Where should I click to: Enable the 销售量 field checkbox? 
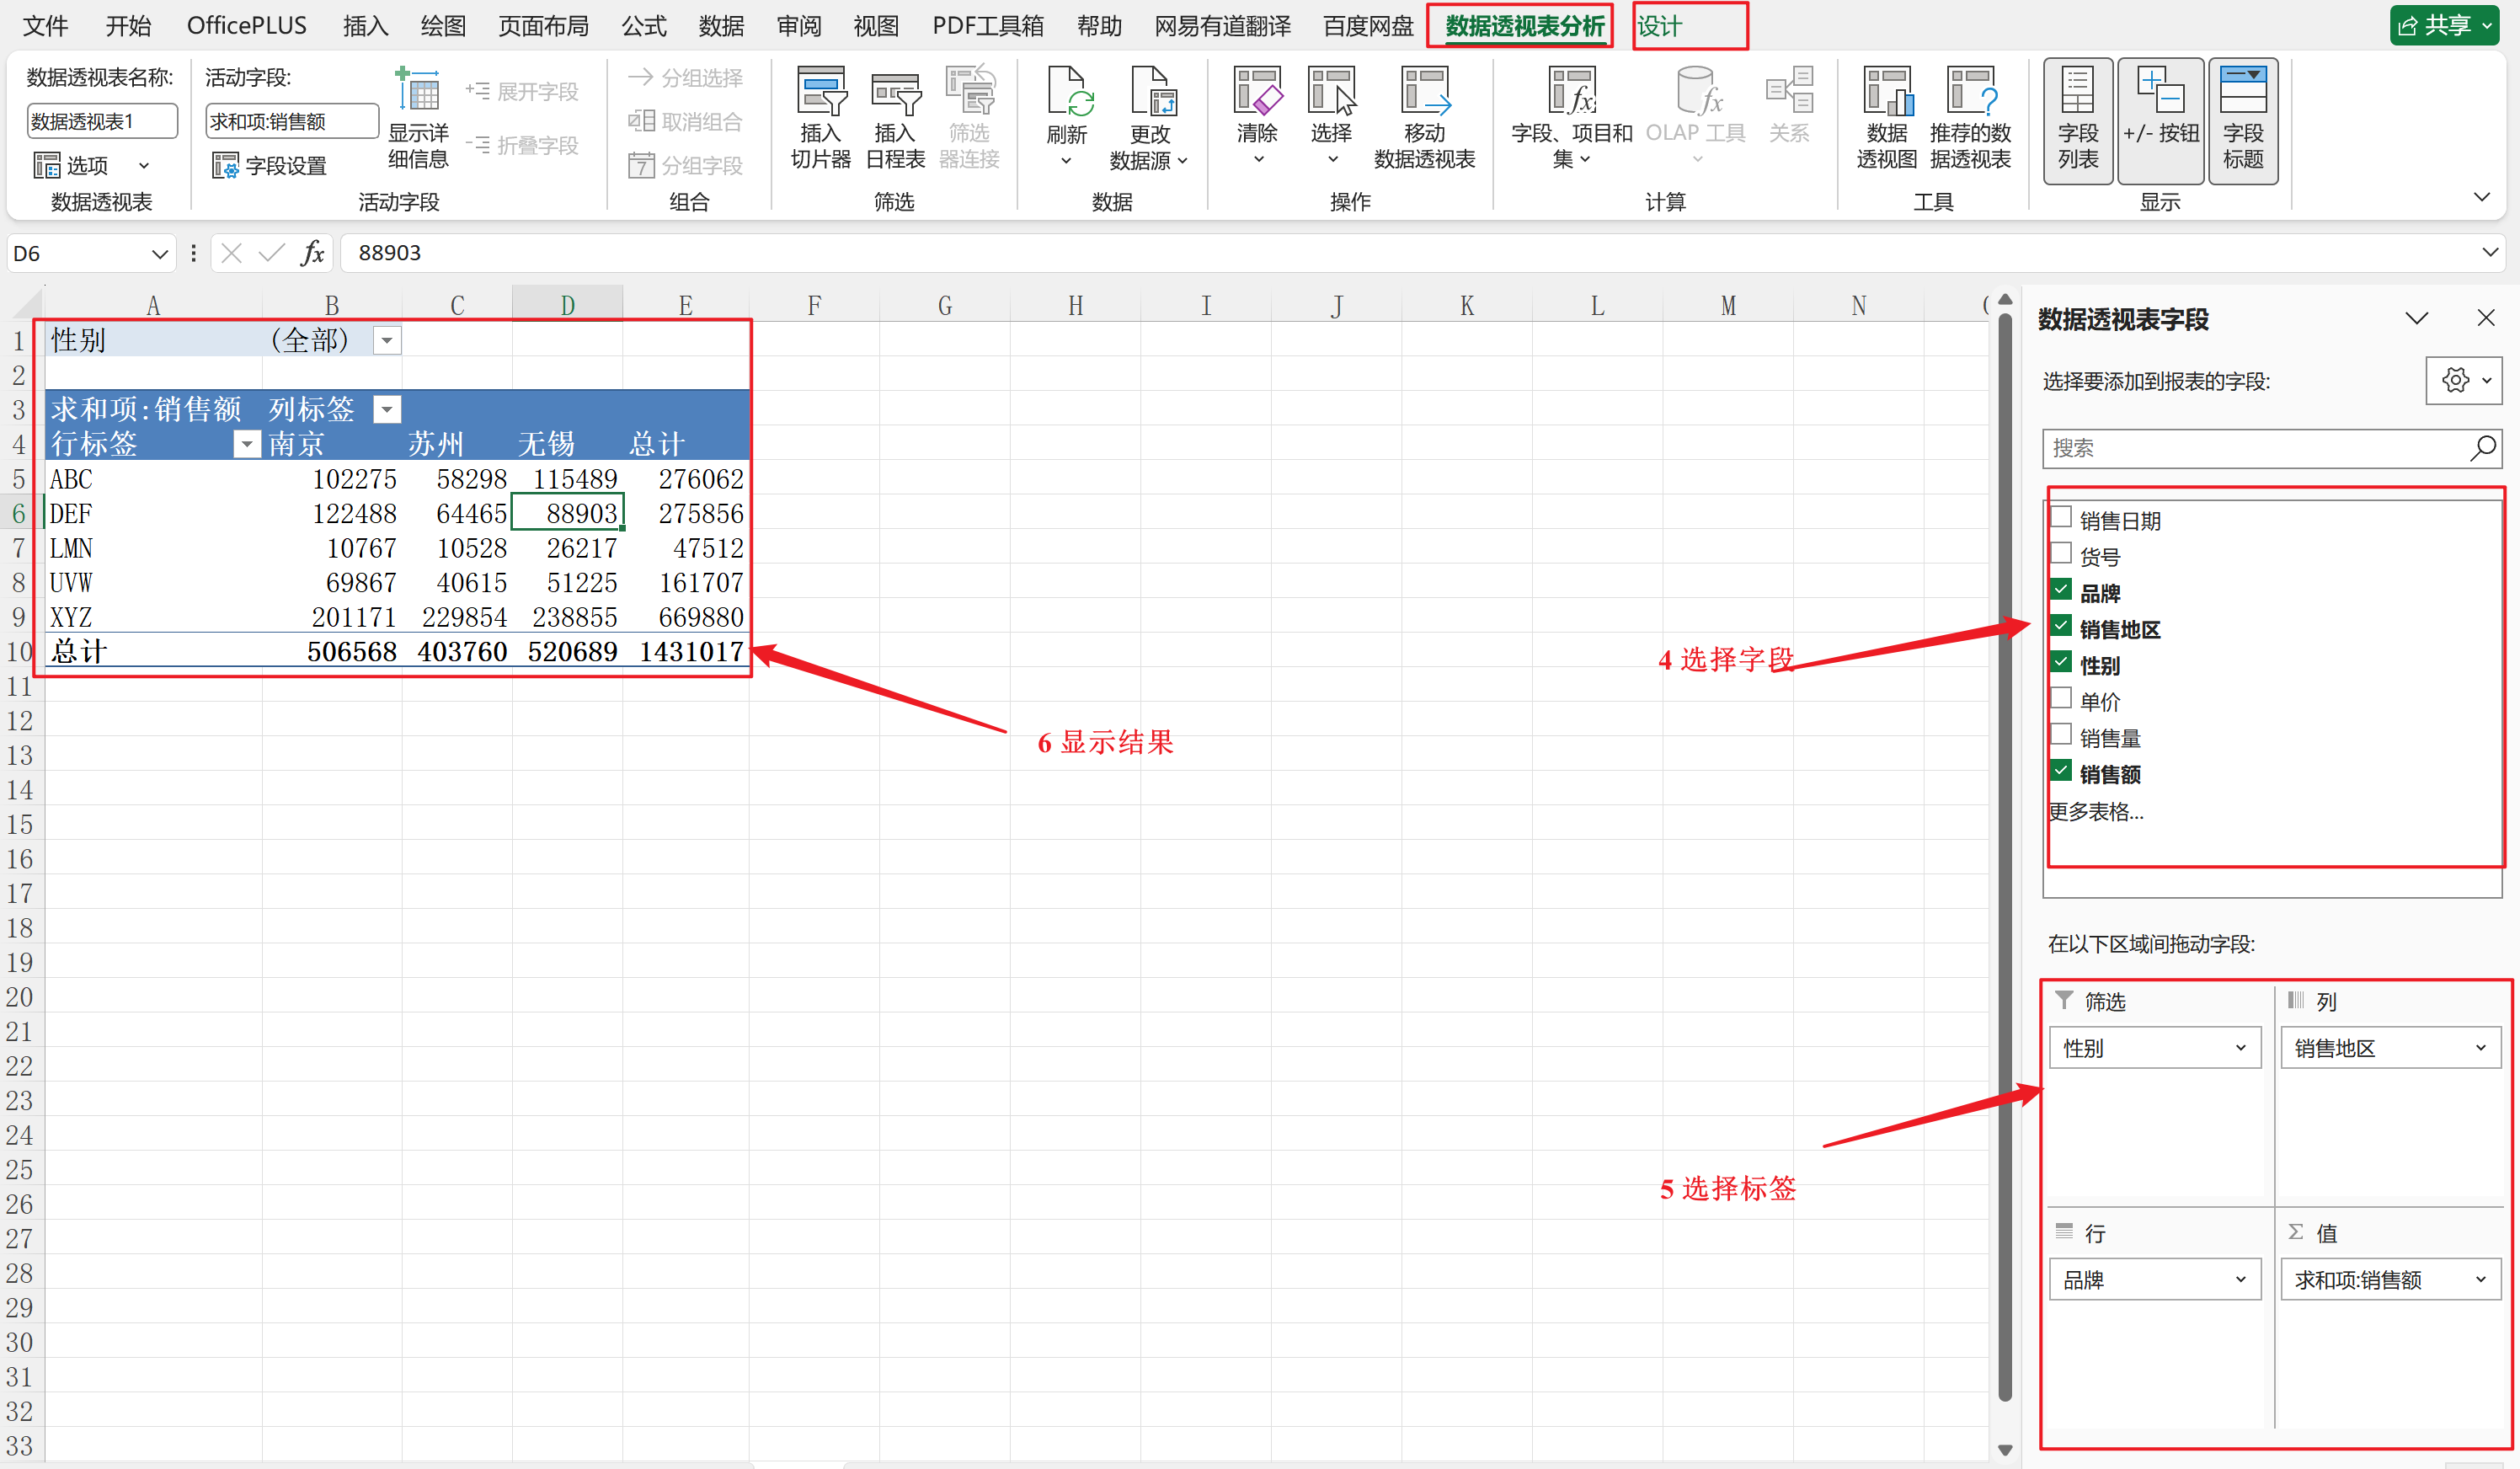[2061, 735]
